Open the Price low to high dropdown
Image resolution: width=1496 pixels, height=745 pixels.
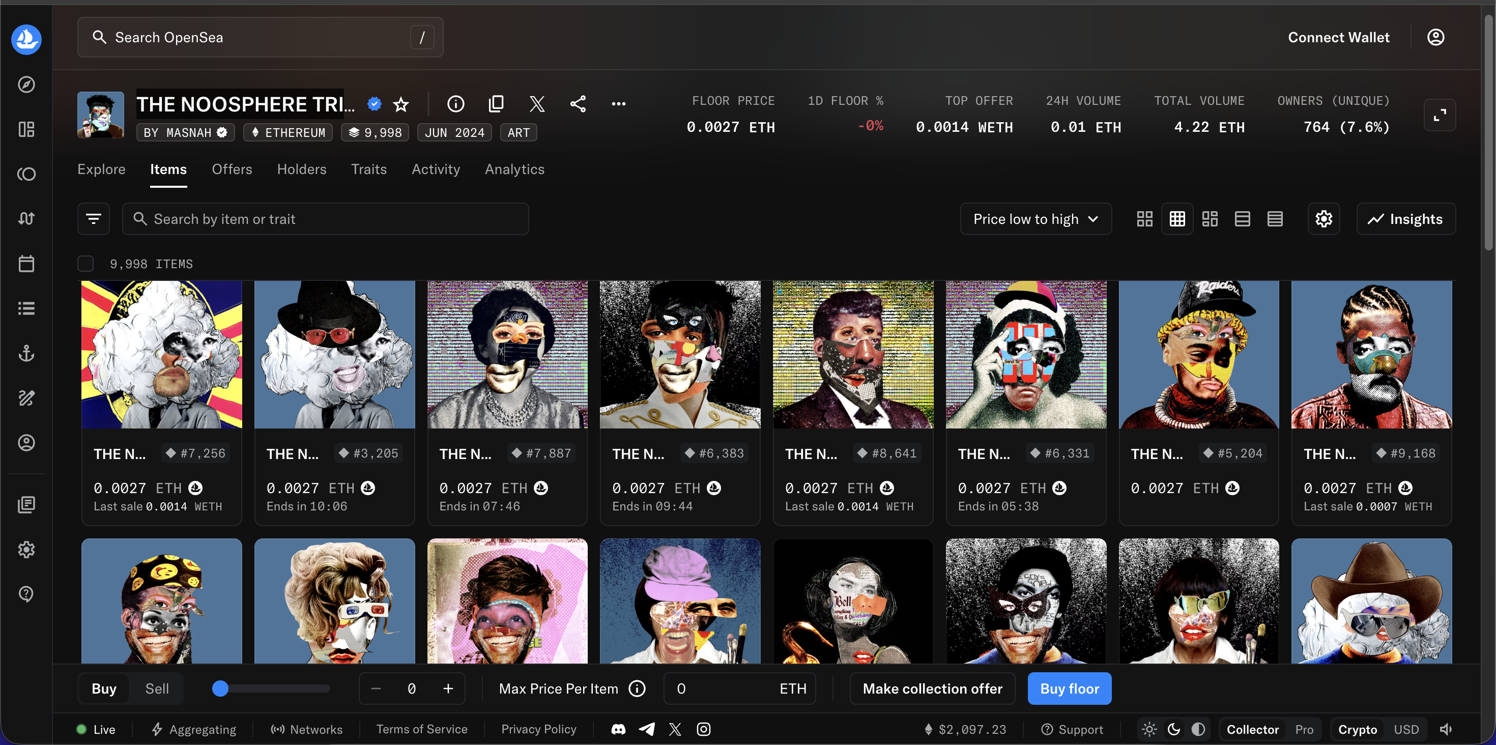[1035, 219]
